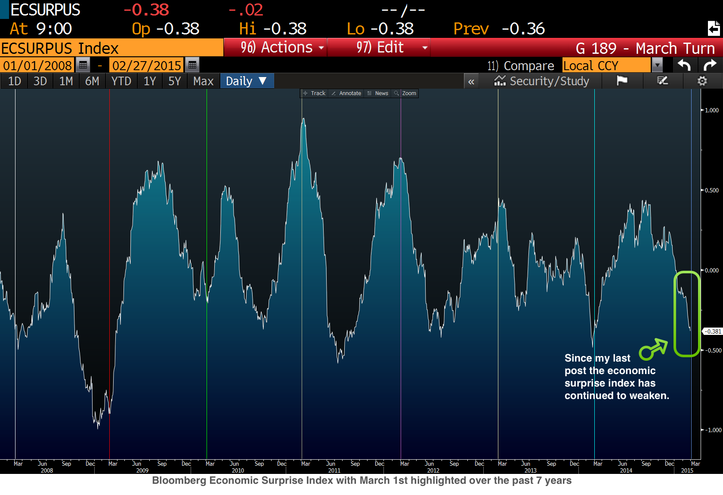Open the 97) Edit dropdown menu
The image size is (723, 495).
click(x=379, y=47)
